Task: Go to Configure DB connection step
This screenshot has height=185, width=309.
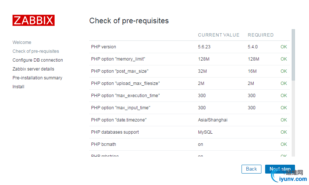Action: point(38,60)
